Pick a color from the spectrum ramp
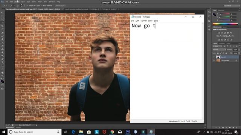This screenshot has width=241, height=135. pyautogui.click(x=225, y=24)
